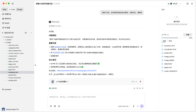Click the info icon next to 上下文
Image resolution: width=196 pixels, height=112 pixels.
tap(168, 35)
